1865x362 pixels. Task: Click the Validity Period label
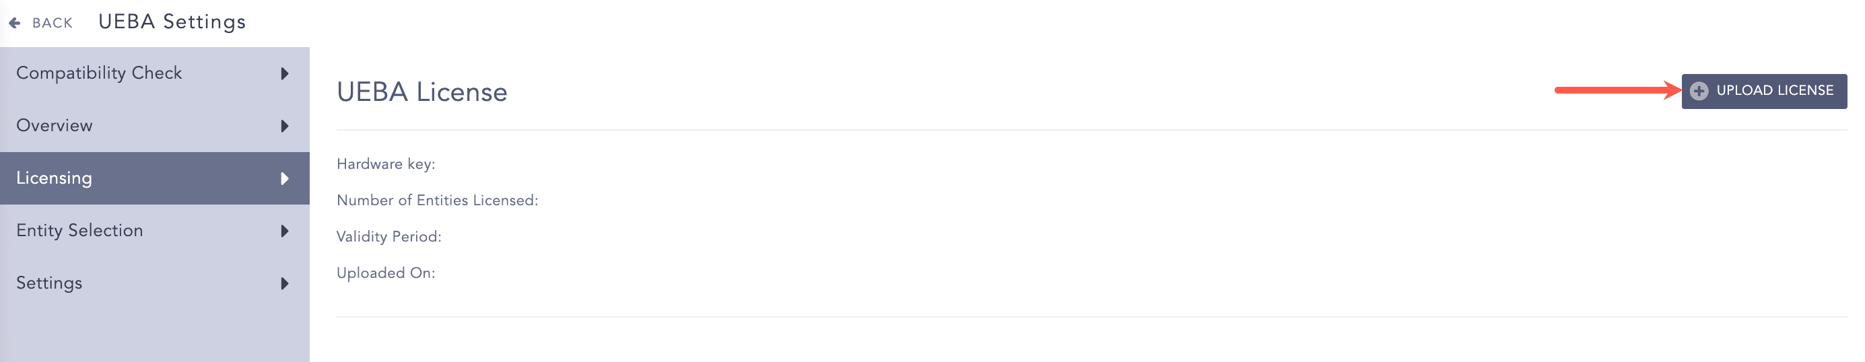pyautogui.click(x=388, y=237)
